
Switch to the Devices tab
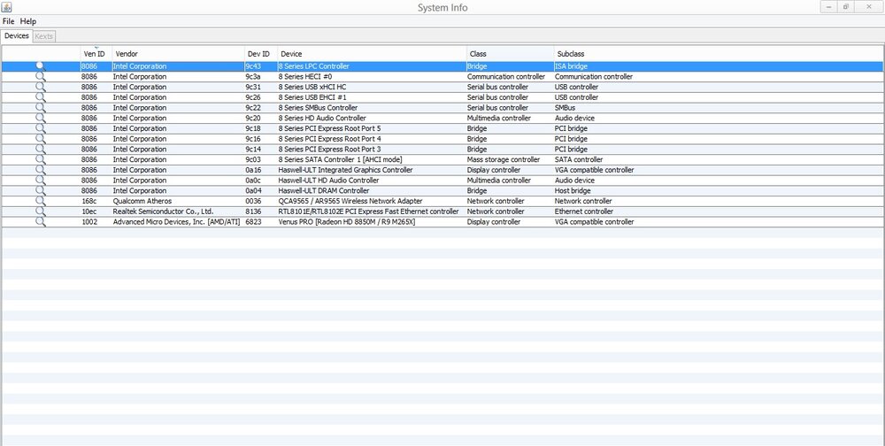tap(16, 36)
